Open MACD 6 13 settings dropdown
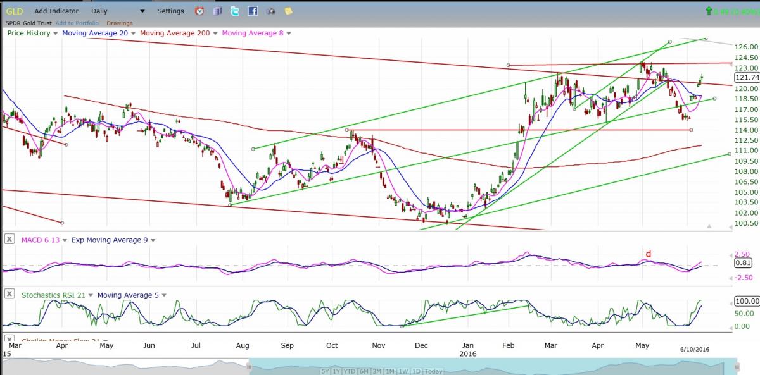 click(64, 240)
